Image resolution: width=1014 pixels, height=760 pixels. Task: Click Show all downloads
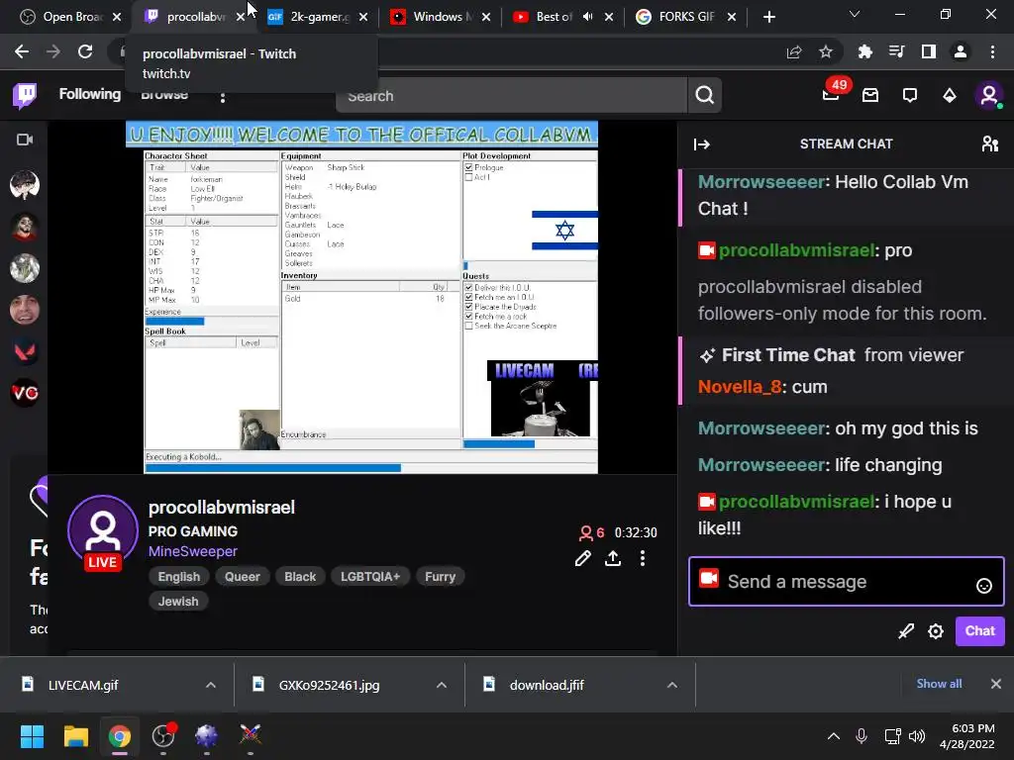939,684
